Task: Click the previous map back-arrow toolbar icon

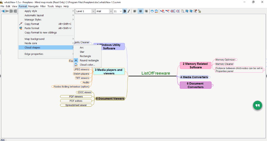Action: click(3, 11)
